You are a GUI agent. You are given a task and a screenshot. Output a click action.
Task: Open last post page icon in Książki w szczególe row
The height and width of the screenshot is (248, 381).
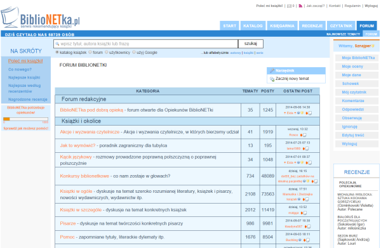pos(305,213)
